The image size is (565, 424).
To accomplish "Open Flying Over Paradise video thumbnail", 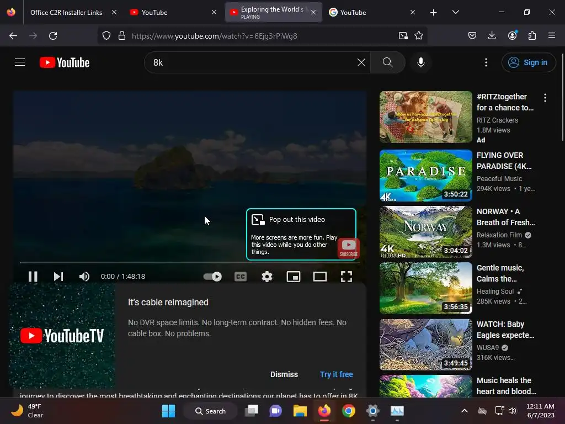I will coord(425,176).
